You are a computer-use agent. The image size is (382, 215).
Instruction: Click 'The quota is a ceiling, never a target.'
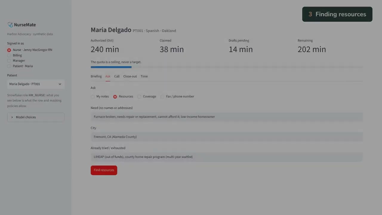click(116, 62)
